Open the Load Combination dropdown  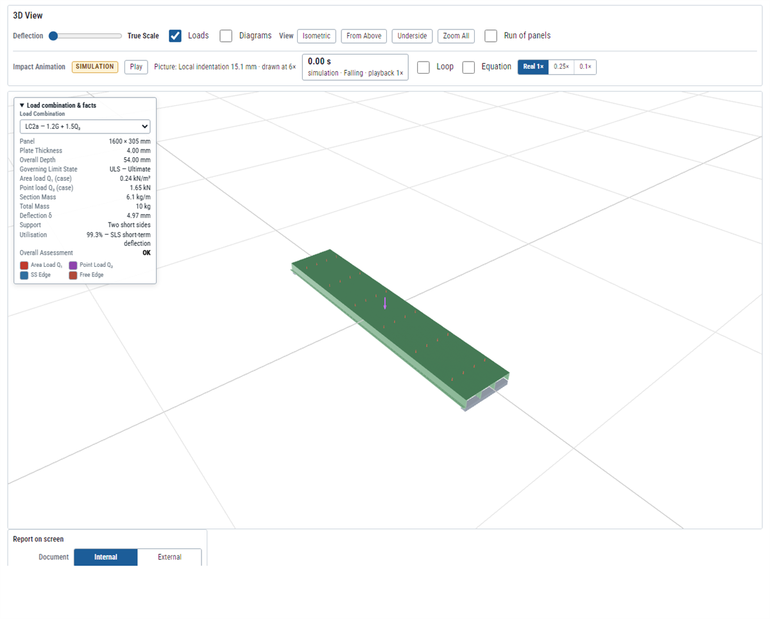pyautogui.click(x=85, y=126)
